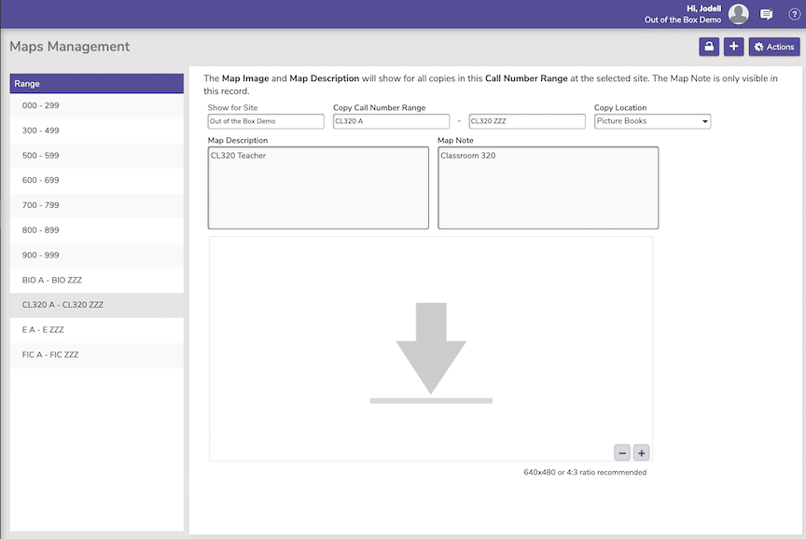Image resolution: width=806 pixels, height=539 pixels.
Task: Click the lock icon button
Action: (x=709, y=47)
